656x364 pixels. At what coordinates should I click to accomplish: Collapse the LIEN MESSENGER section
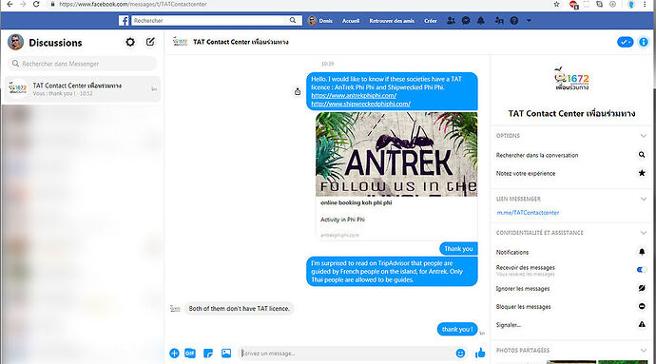[643, 199]
